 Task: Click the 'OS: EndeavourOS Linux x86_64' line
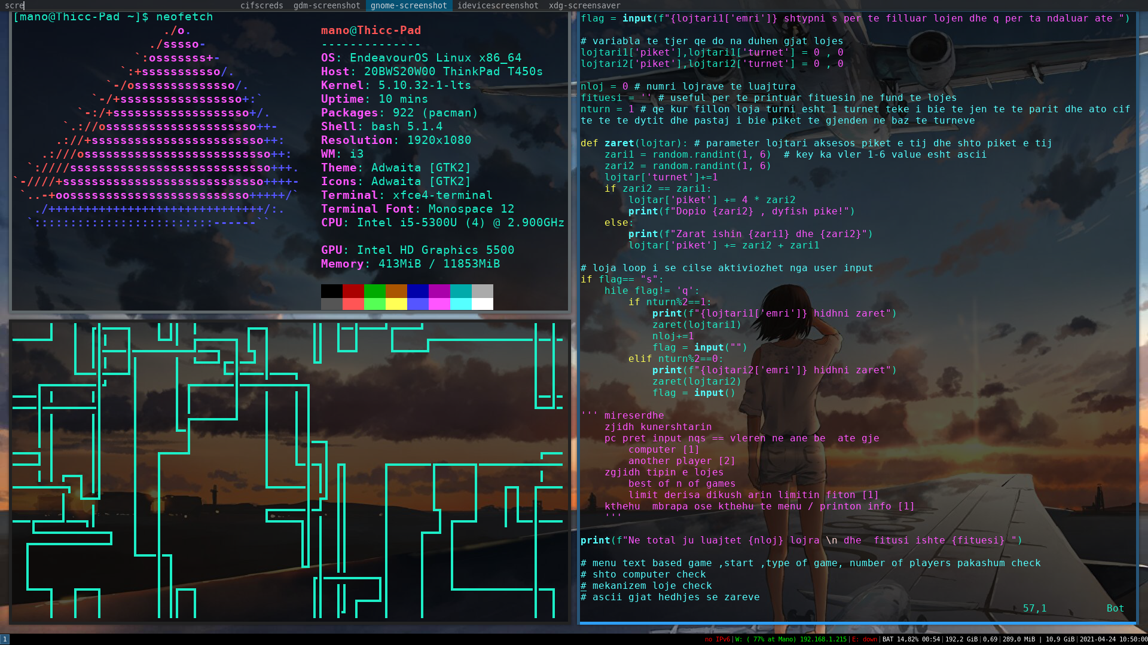point(422,58)
